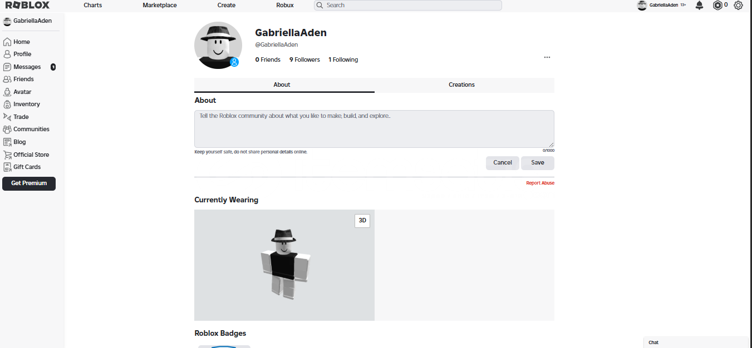
Task: Switch to the Creations tab
Action: 464,85
